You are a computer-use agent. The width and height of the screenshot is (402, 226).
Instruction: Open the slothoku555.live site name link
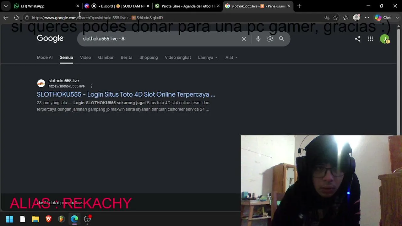tap(63, 81)
